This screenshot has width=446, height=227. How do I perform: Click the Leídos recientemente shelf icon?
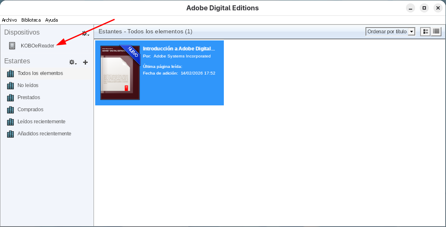(11, 122)
